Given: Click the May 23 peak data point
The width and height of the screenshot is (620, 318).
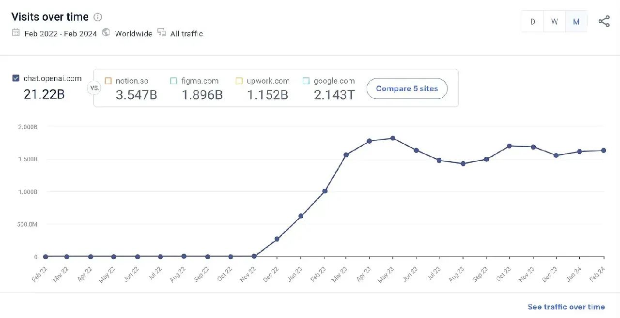Looking at the screenshot, I should tap(393, 138).
